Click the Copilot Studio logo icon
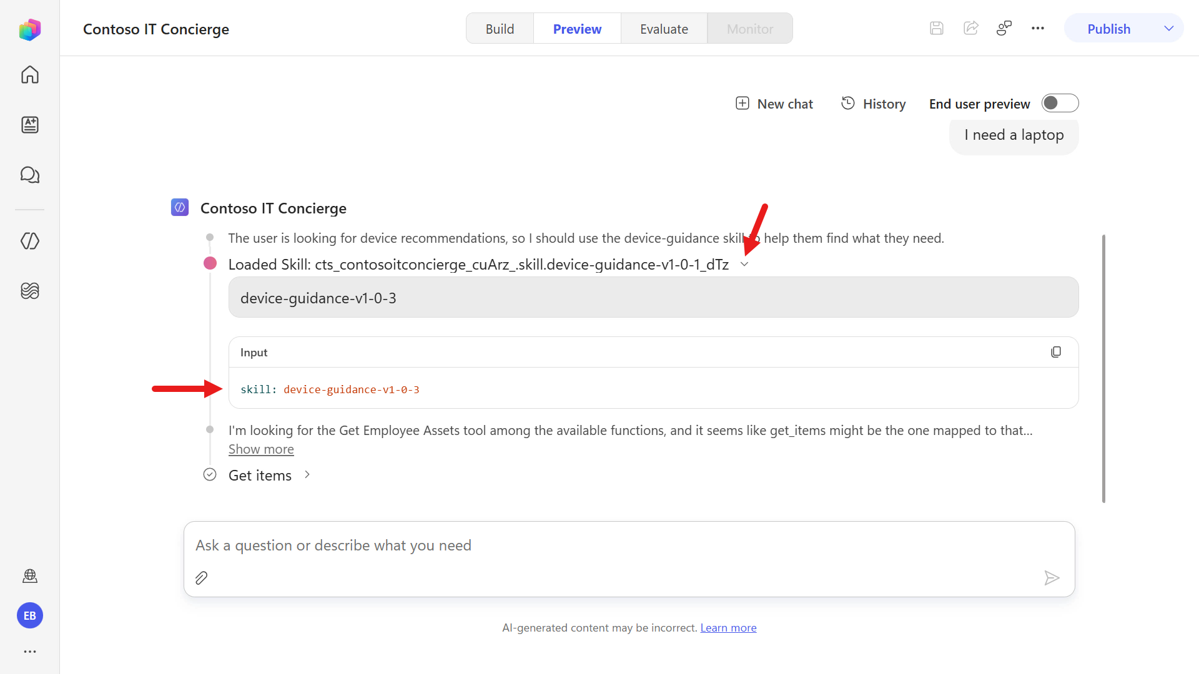Viewport: 1199px width, 674px height. point(29,29)
